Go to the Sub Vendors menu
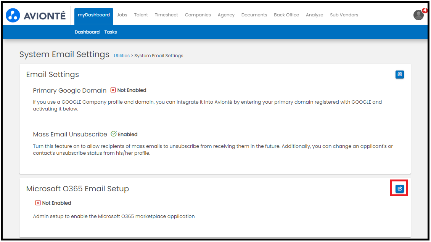 click(344, 15)
